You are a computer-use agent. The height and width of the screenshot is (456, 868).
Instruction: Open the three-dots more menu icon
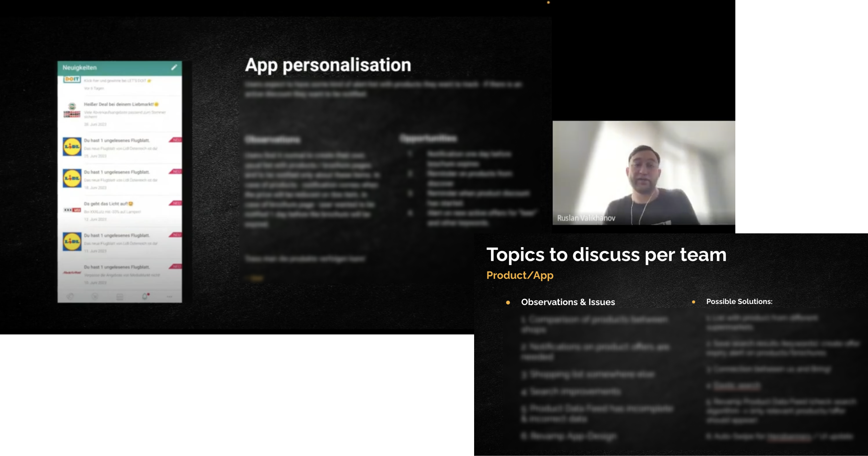169,296
